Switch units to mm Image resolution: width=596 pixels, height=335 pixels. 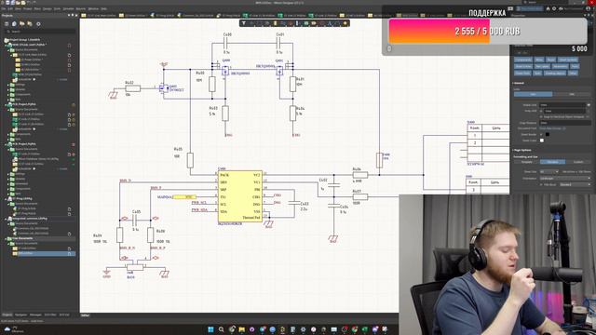533,94
